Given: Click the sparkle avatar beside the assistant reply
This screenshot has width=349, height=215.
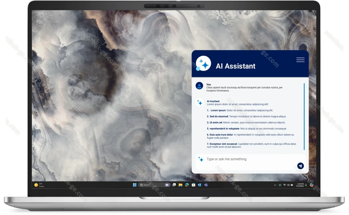Looking at the screenshot, I should (200, 103).
